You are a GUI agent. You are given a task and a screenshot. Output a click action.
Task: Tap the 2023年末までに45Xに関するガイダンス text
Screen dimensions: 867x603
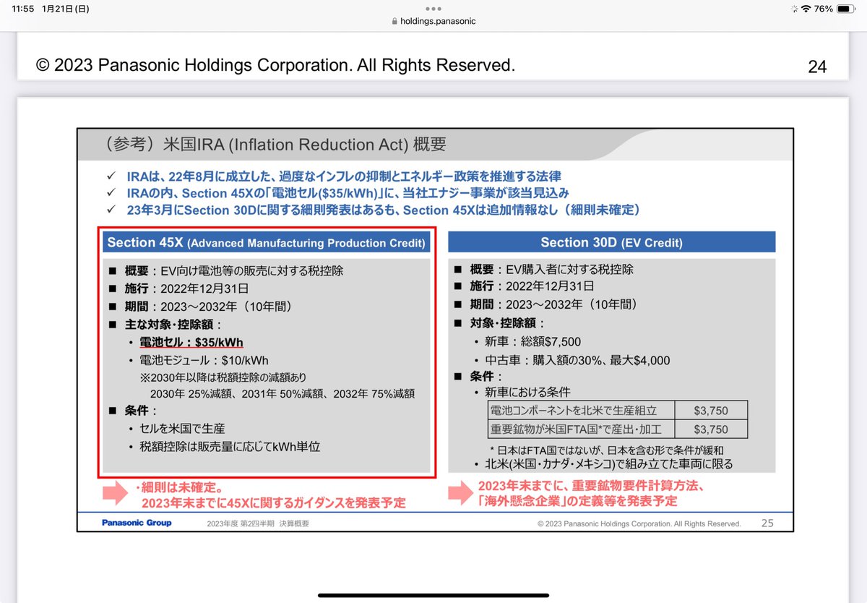[x=273, y=502]
